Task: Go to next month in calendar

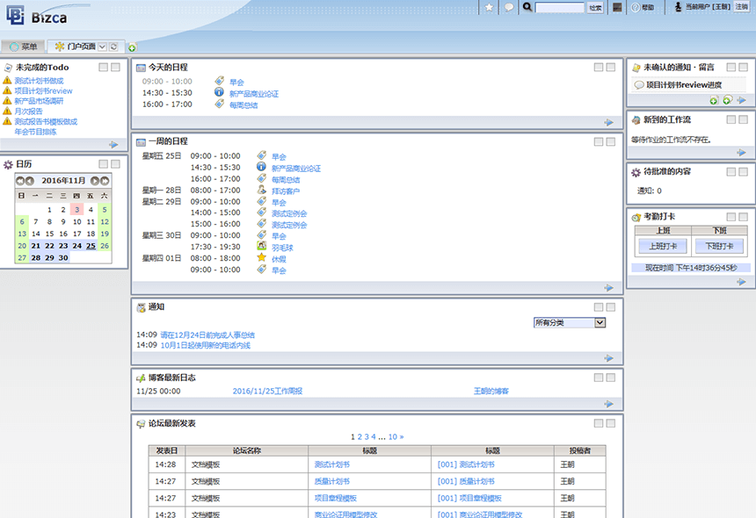Action: (x=95, y=181)
